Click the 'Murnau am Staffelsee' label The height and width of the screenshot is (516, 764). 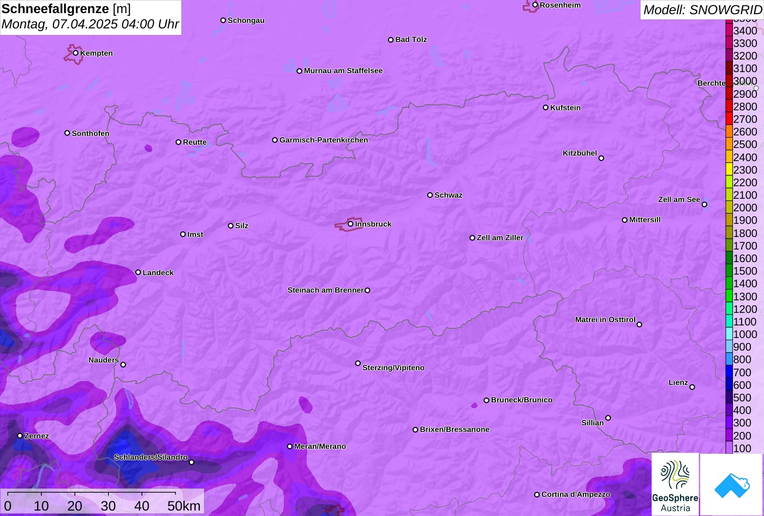tap(343, 71)
